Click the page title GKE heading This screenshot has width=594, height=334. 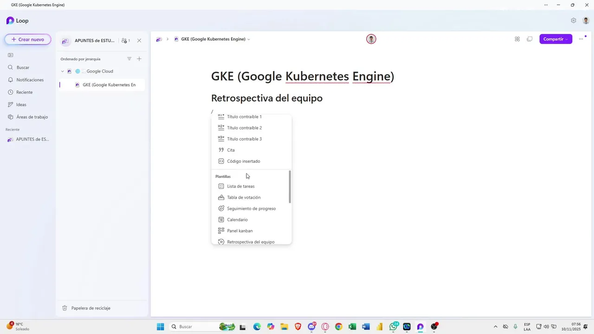303,76
